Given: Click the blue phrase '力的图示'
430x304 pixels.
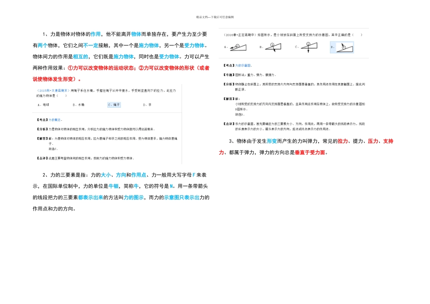Looking at the screenshot, I should click(134, 197).
